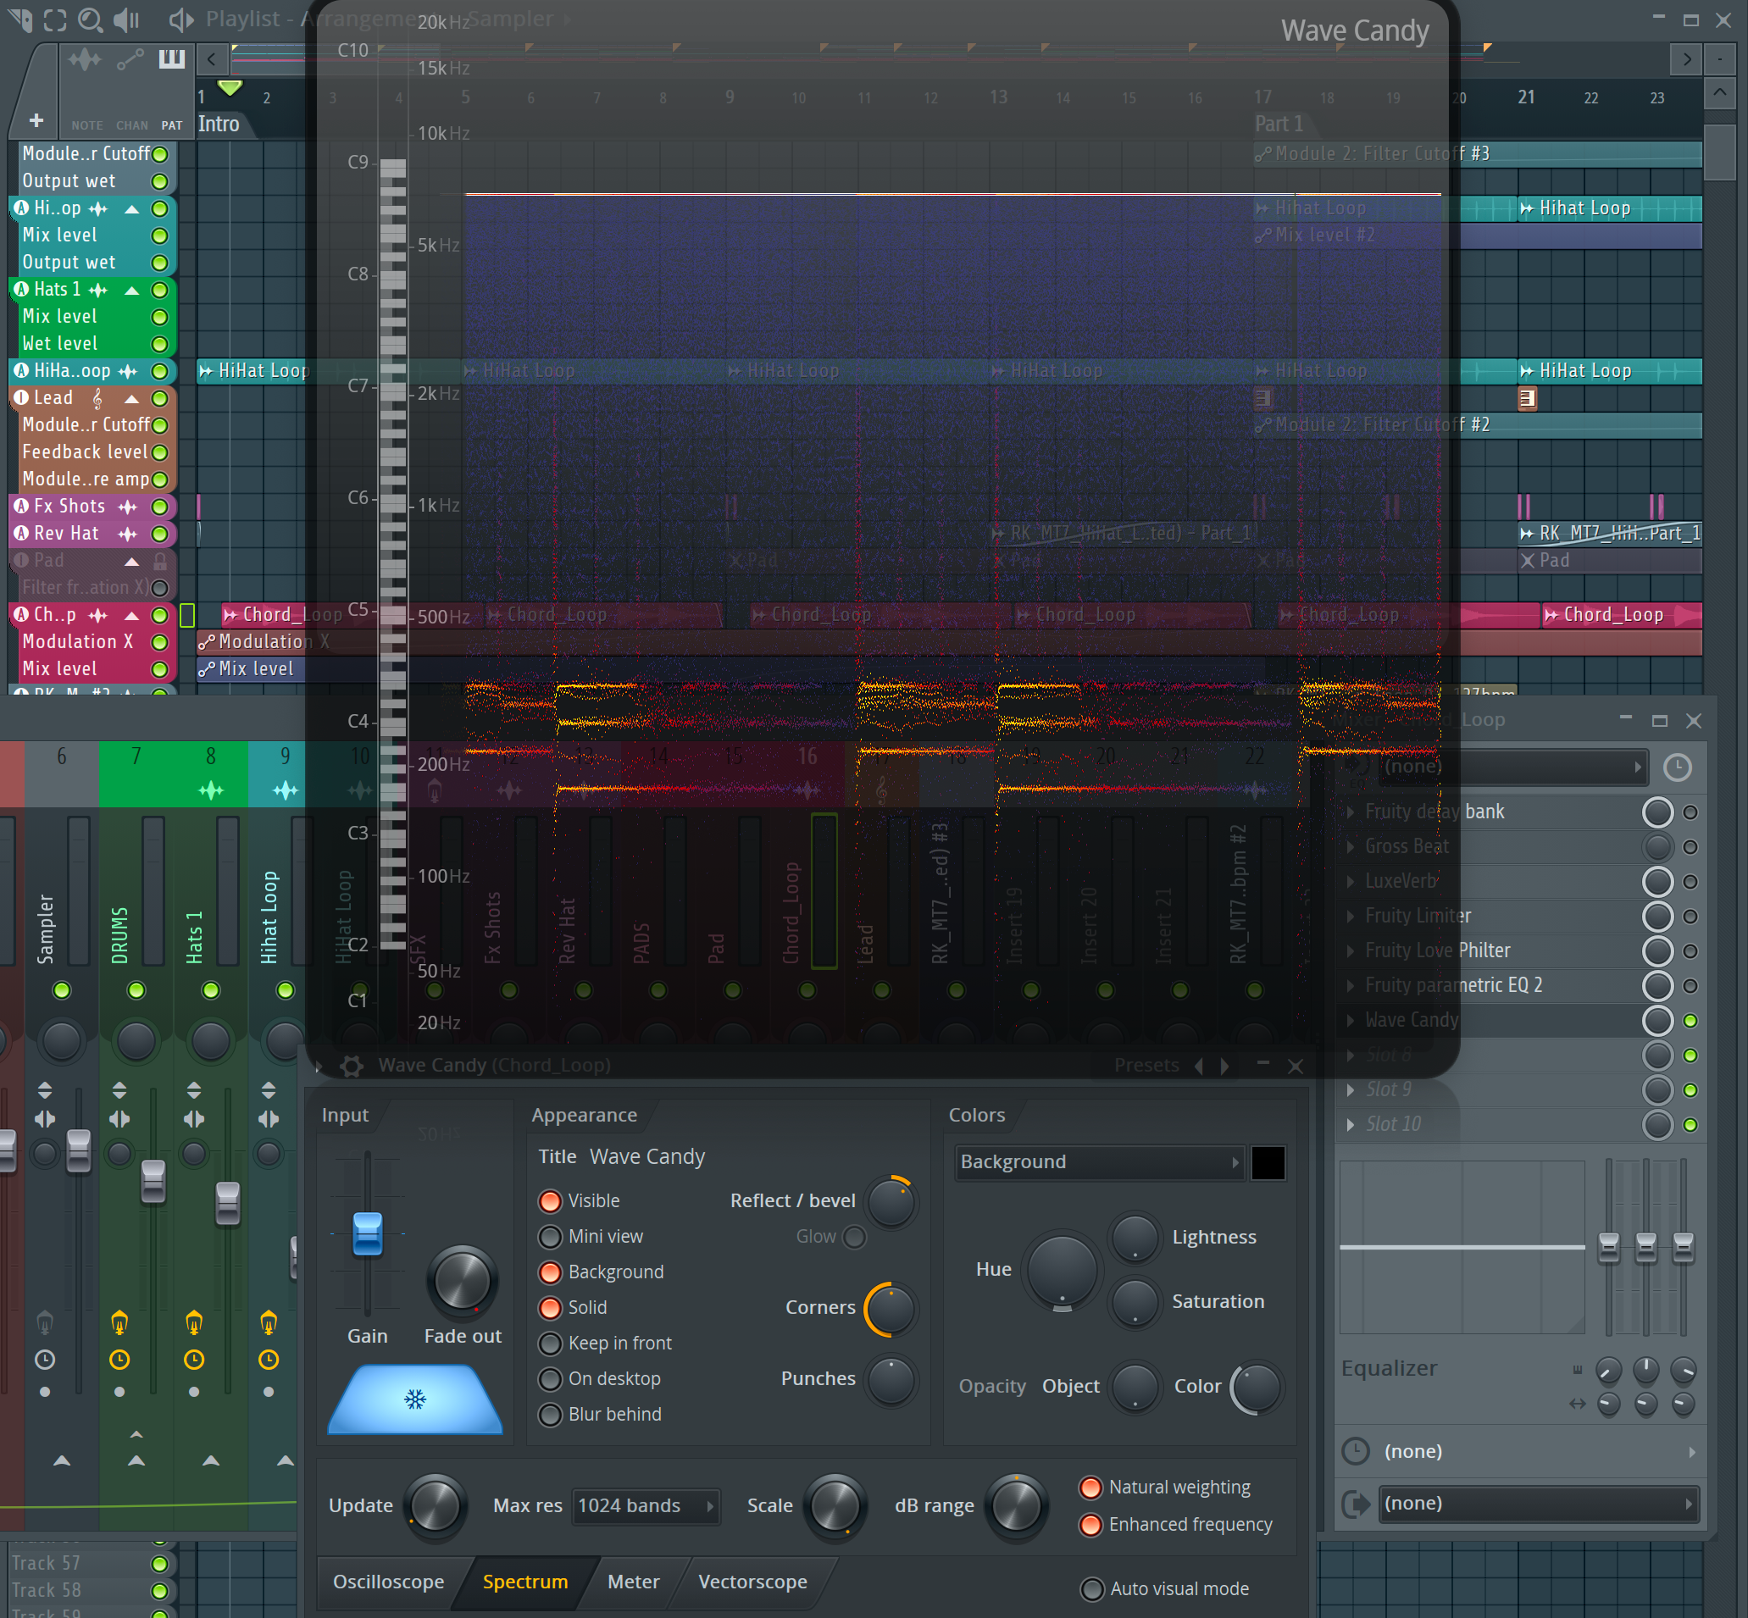
Task: Enable Mini view in Wave Candy
Action: click(550, 1236)
